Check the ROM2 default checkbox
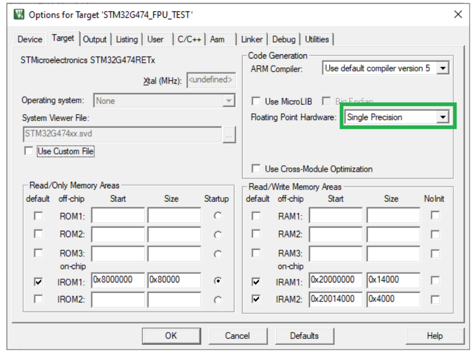The width and height of the screenshot is (476, 354). 38,233
